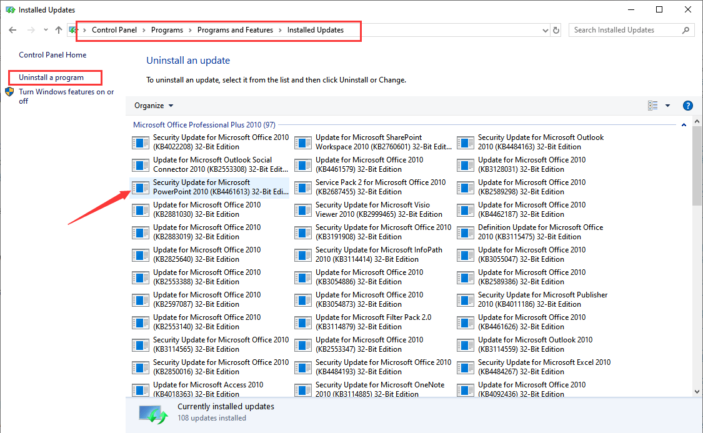Select Update for Microsoft Office 2010 (KB2553140)
This screenshot has height=433, width=703.
(209, 322)
